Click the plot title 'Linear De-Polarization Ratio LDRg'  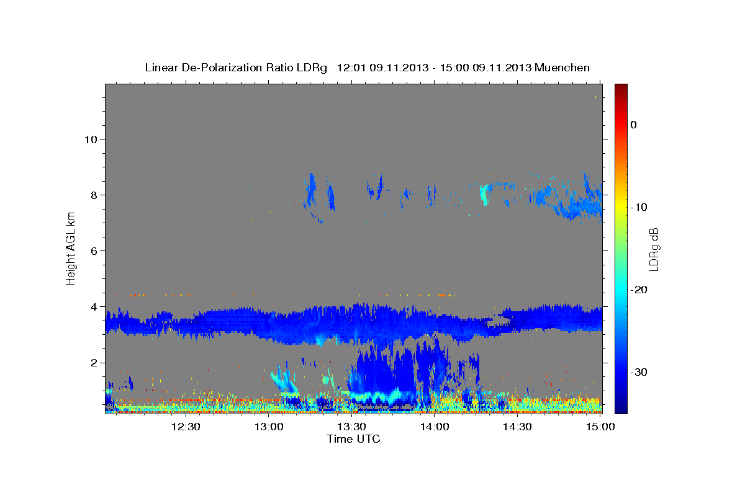pos(235,68)
